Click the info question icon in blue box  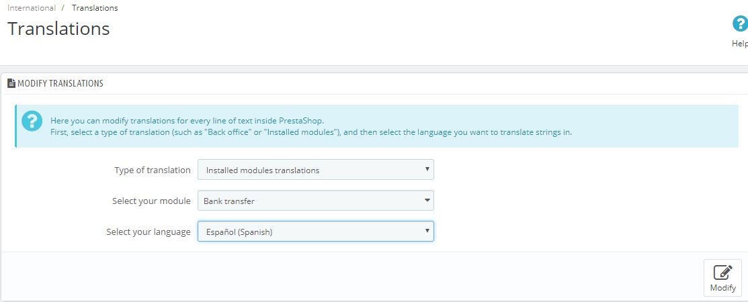click(x=32, y=121)
